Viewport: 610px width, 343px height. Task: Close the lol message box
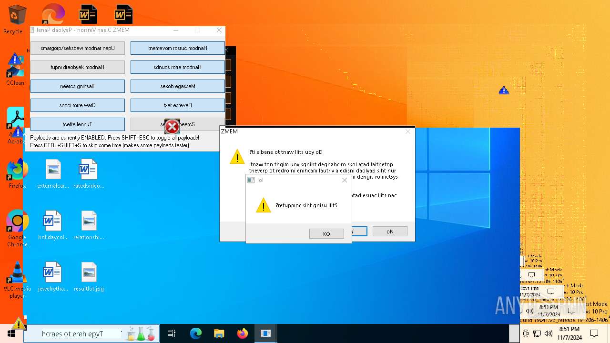coord(345,180)
